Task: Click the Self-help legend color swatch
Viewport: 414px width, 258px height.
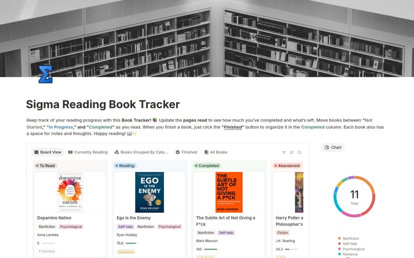Action: tap(339, 243)
